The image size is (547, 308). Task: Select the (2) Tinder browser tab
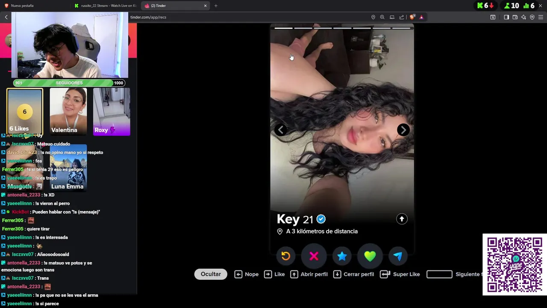pos(172,6)
